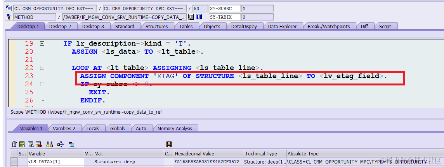Image resolution: width=444 pixels, height=167 pixels.
Task: Open the Auto tab
Action: [141, 128]
